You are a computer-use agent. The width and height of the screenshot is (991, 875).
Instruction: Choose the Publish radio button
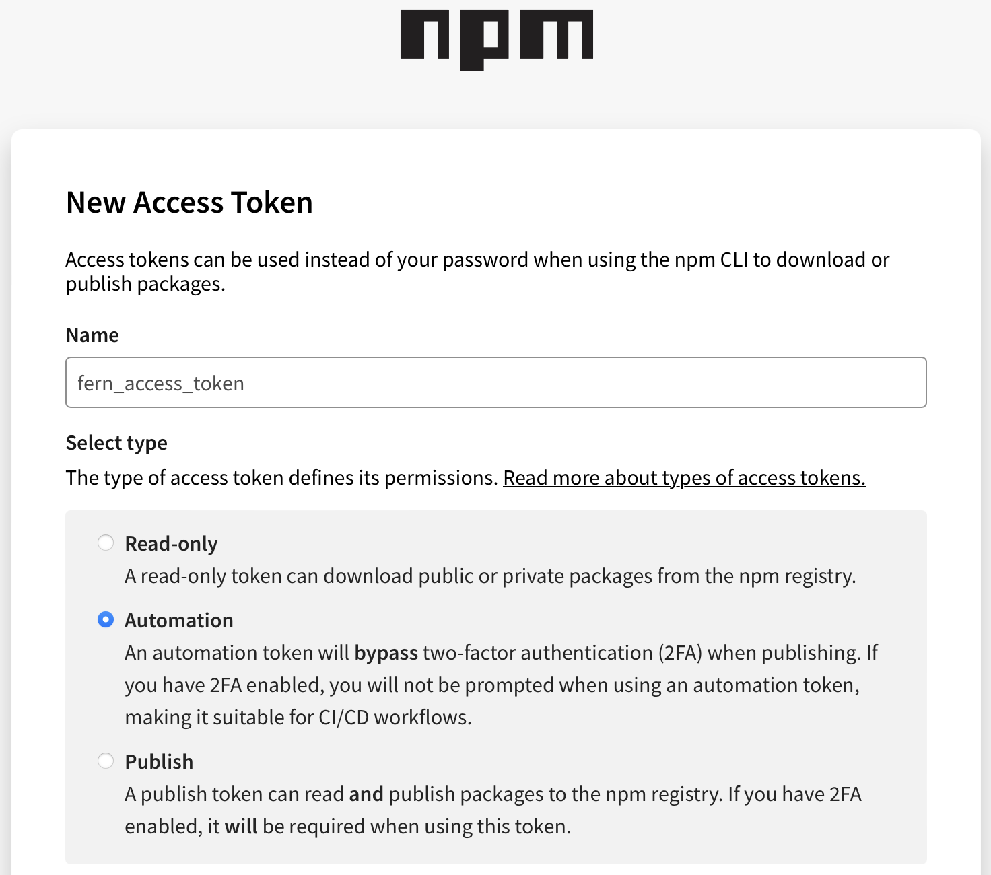[106, 761]
